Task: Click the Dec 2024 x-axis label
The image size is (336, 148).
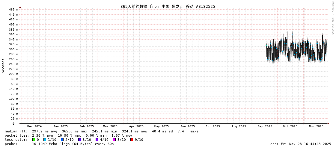Action: [34, 126]
